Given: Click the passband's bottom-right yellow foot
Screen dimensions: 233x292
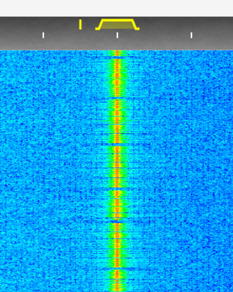Looking at the screenshot, I should [137, 29].
